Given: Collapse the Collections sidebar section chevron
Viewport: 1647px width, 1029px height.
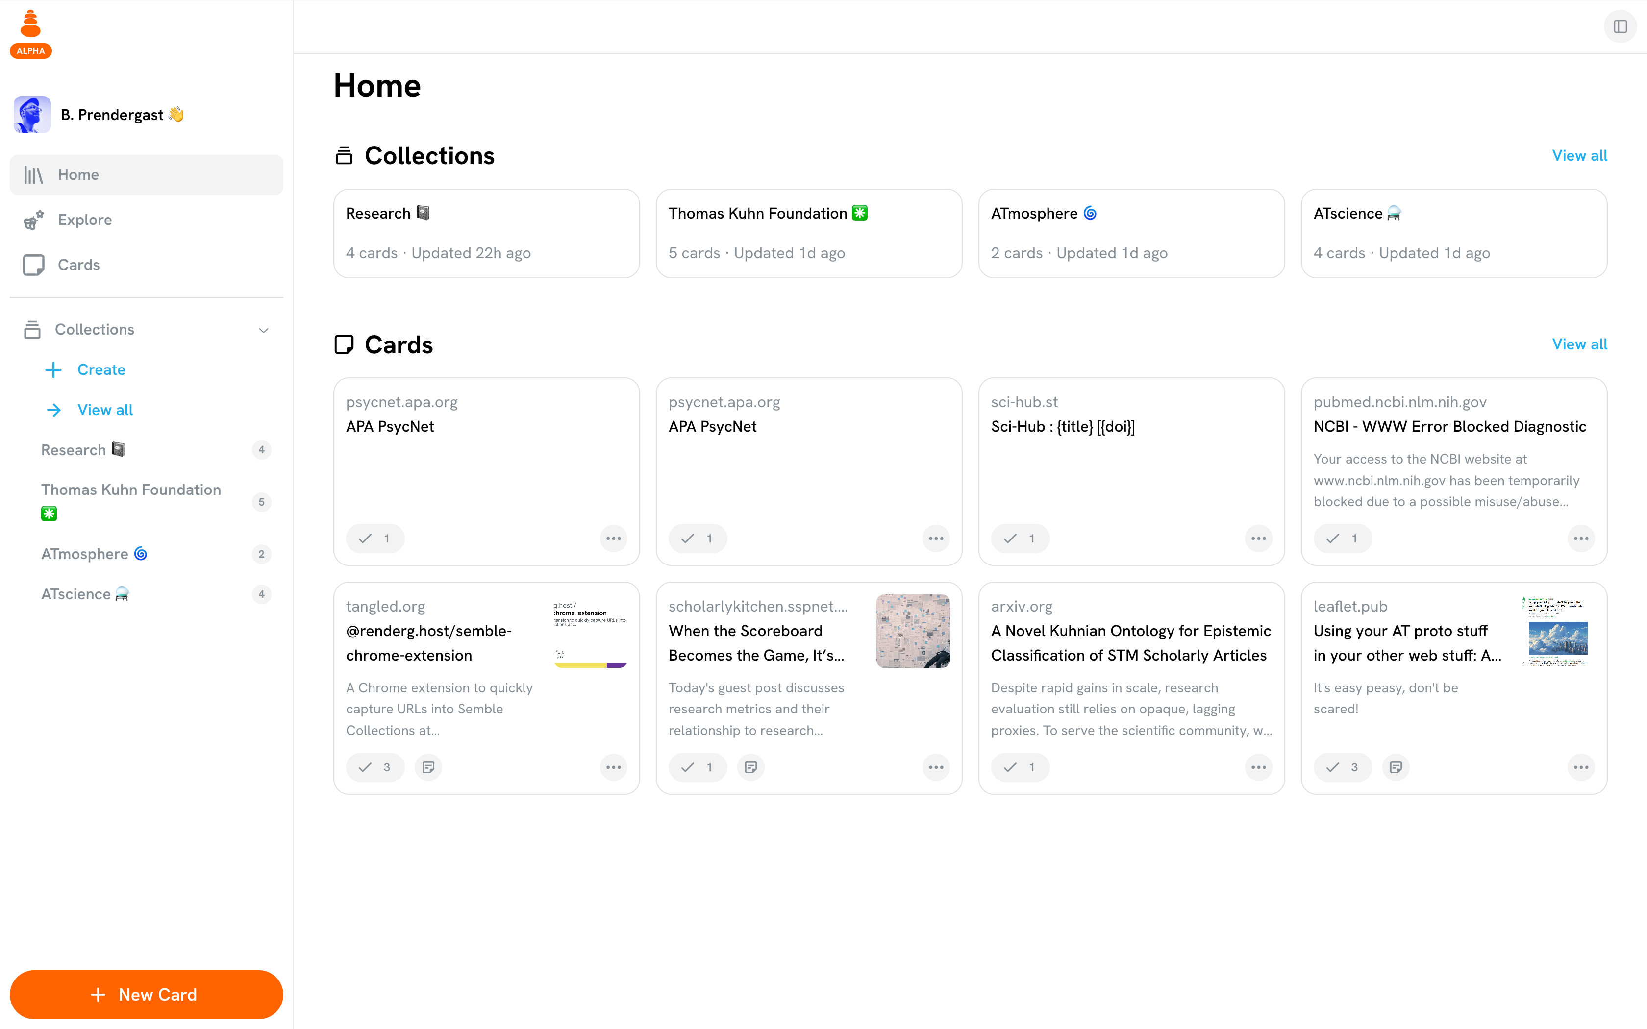Looking at the screenshot, I should click(263, 330).
